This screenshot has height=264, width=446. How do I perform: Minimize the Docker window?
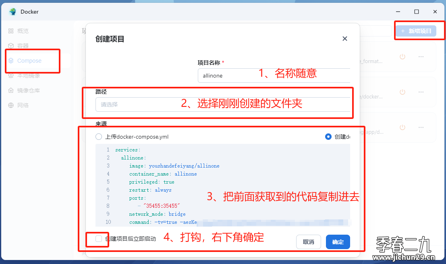coord(398,12)
